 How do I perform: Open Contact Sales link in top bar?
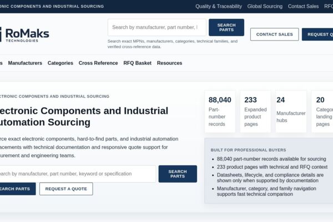(303, 6)
